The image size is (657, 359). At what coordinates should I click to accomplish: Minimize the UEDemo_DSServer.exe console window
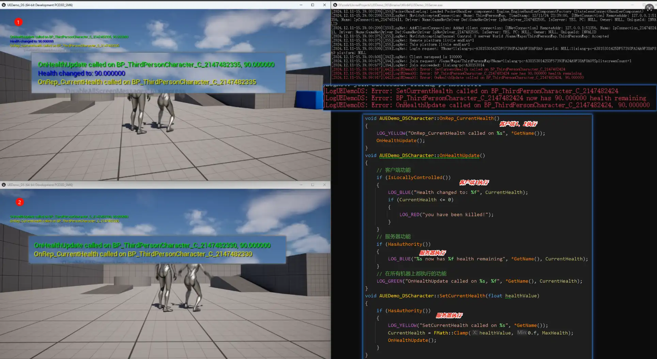click(x=632, y=5)
